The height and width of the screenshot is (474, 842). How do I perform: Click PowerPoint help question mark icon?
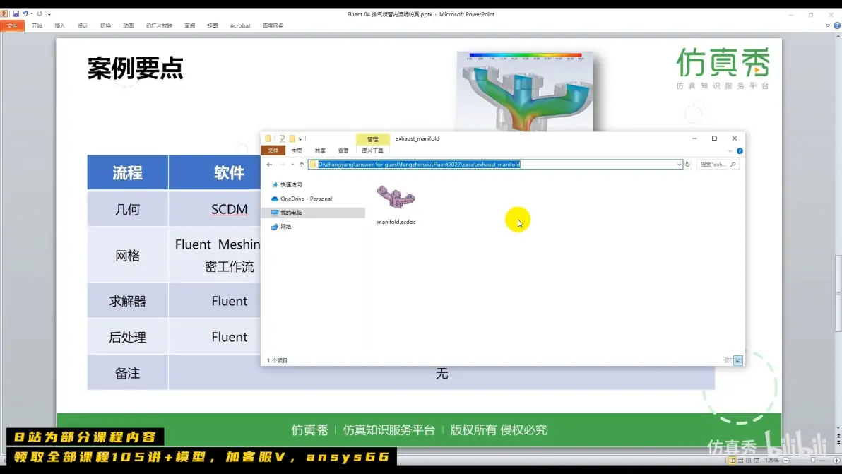pyautogui.click(x=836, y=25)
